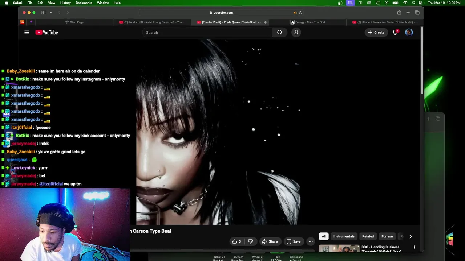
Task: Click the Safari app menu
Action: 17,3
